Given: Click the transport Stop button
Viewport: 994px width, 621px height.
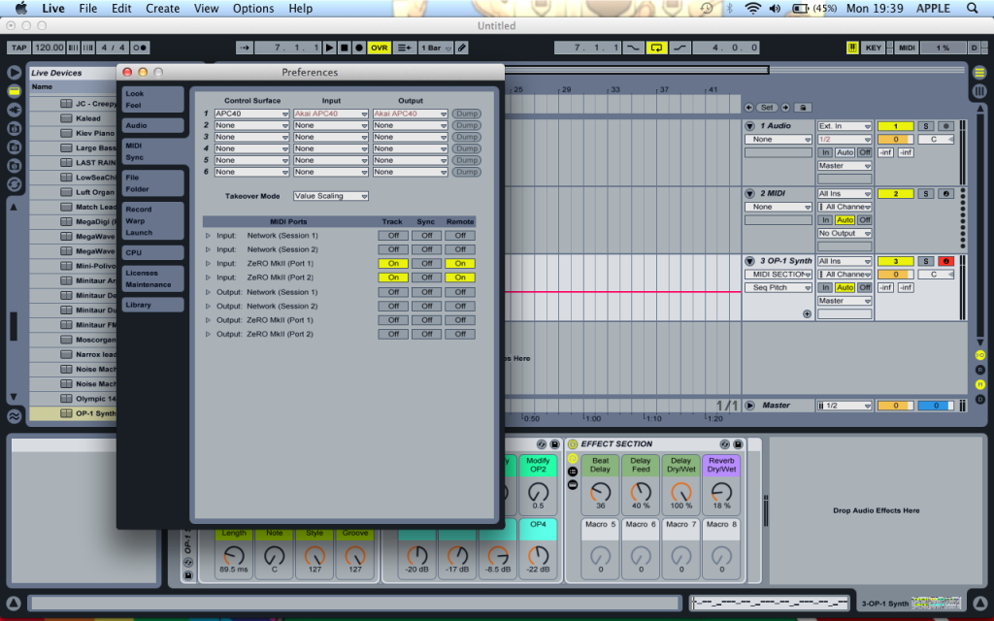Looking at the screenshot, I should pyautogui.click(x=345, y=48).
